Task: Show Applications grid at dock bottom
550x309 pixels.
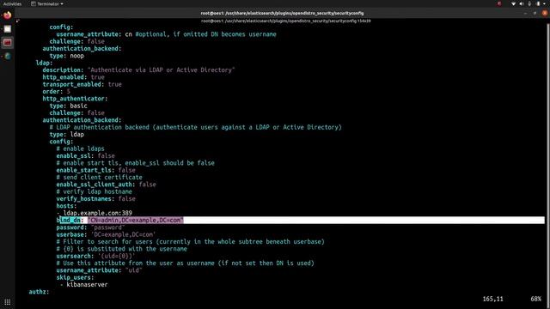Action: click(x=8, y=302)
